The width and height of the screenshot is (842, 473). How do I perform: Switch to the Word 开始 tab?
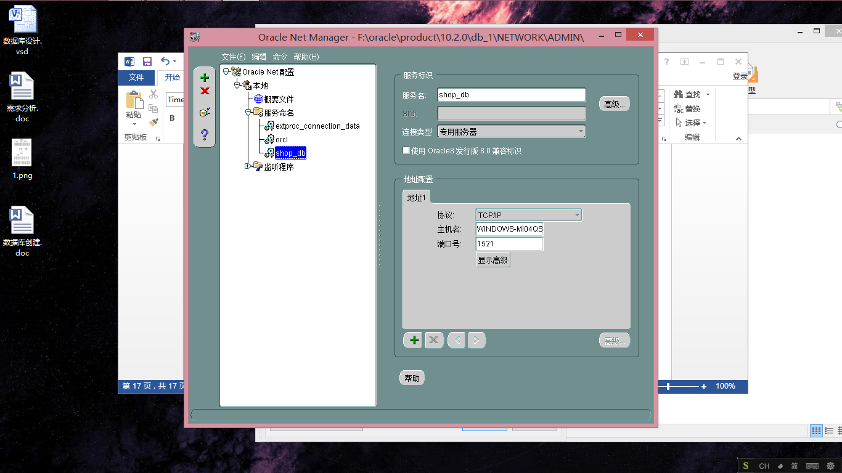pyautogui.click(x=172, y=78)
